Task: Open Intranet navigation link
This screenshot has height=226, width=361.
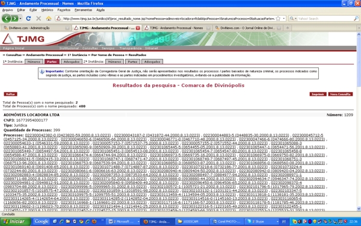Action: [x=152, y=48]
